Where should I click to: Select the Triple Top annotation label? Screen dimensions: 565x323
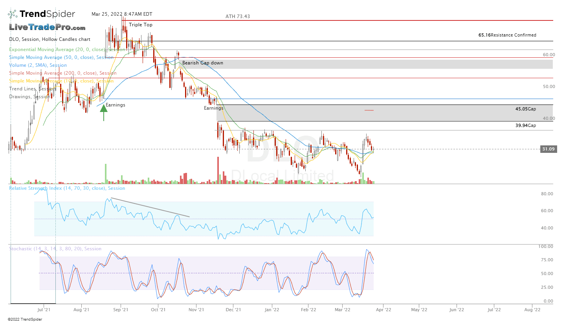pos(140,24)
